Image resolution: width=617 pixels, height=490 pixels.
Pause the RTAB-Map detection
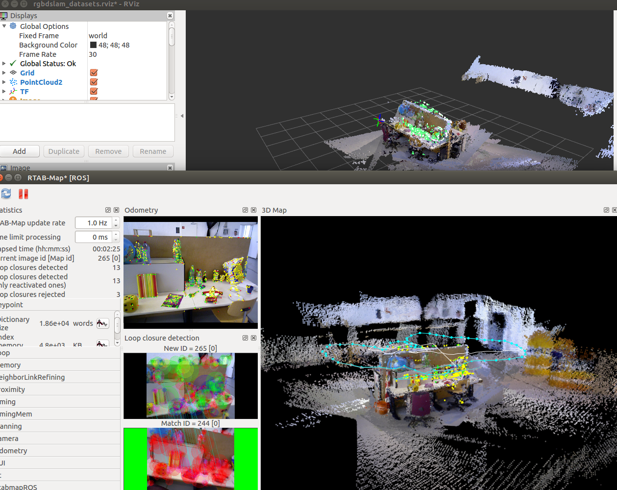coord(23,194)
